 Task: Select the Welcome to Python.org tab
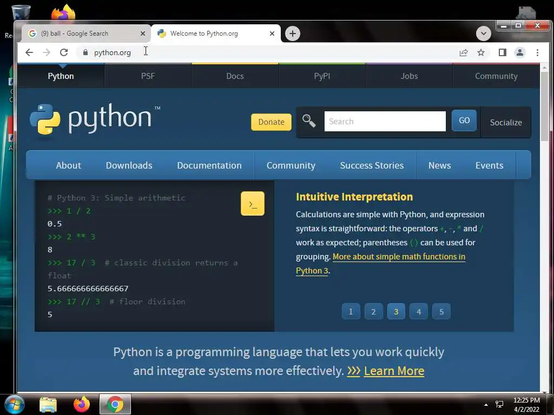pos(215,34)
